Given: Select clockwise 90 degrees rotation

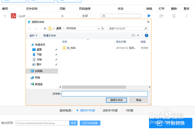Looking at the screenshot, I should (x=77, y=110).
